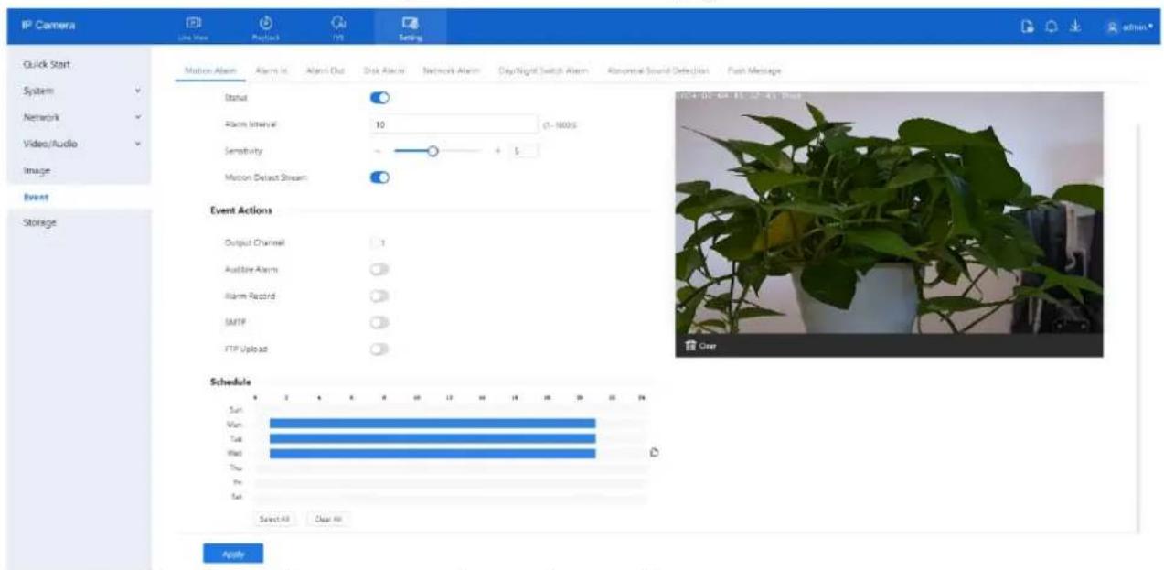Click the camera preview image of the plant
This screenshot has width=1164, height=570.
tap(889, 212)
